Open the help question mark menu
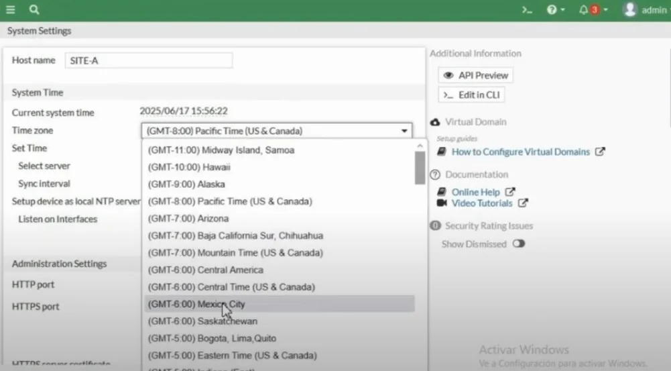 556,9
